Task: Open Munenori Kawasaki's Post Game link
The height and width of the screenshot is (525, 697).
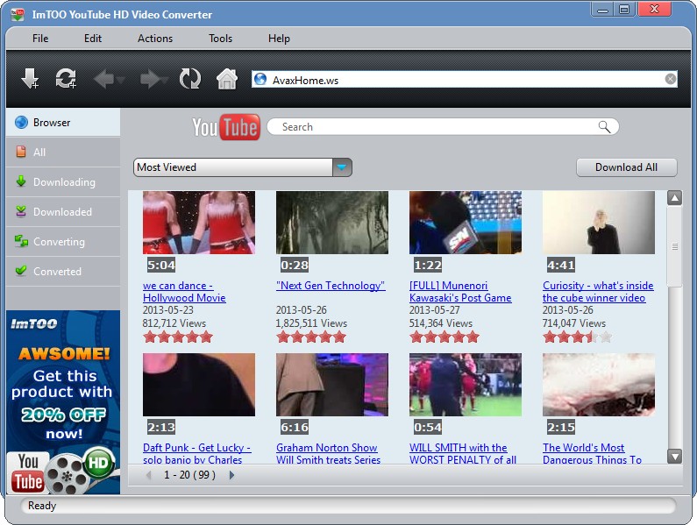Action: (460, 292)
